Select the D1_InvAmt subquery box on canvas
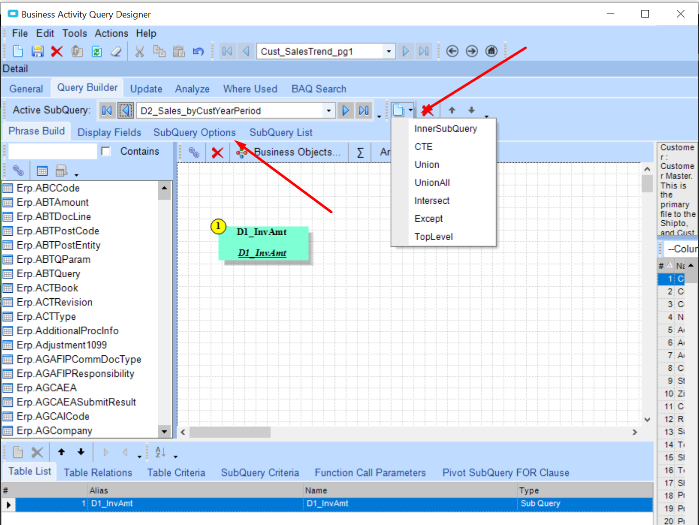699x525 pixels. (x=263, y=243)
